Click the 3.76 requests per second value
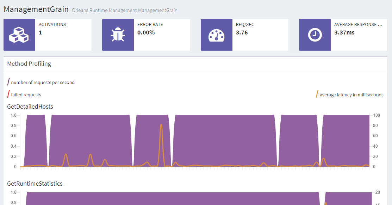This screenshot has width=392, height=205. [x=242, y=32]
